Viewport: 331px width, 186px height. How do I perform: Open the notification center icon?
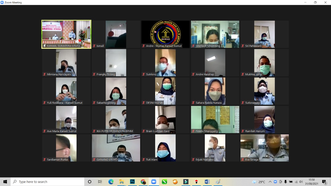324,182
